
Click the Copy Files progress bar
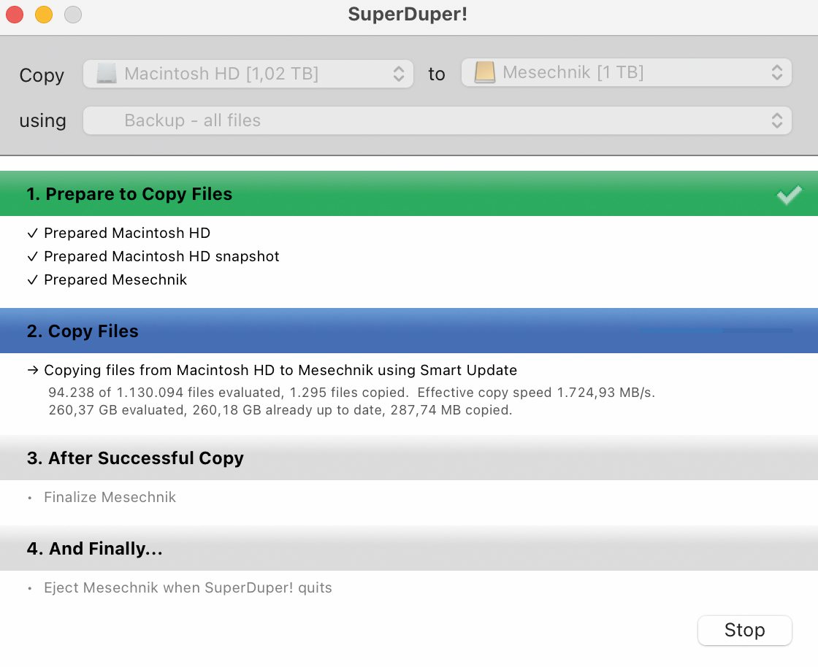pos(716,331)
